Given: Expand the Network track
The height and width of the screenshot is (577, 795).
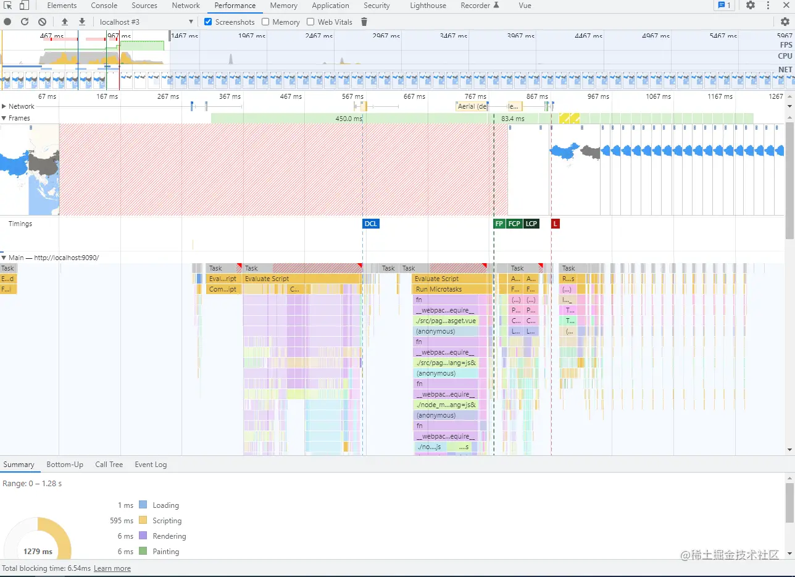Looking at the screenshot, I should (4, 106).
